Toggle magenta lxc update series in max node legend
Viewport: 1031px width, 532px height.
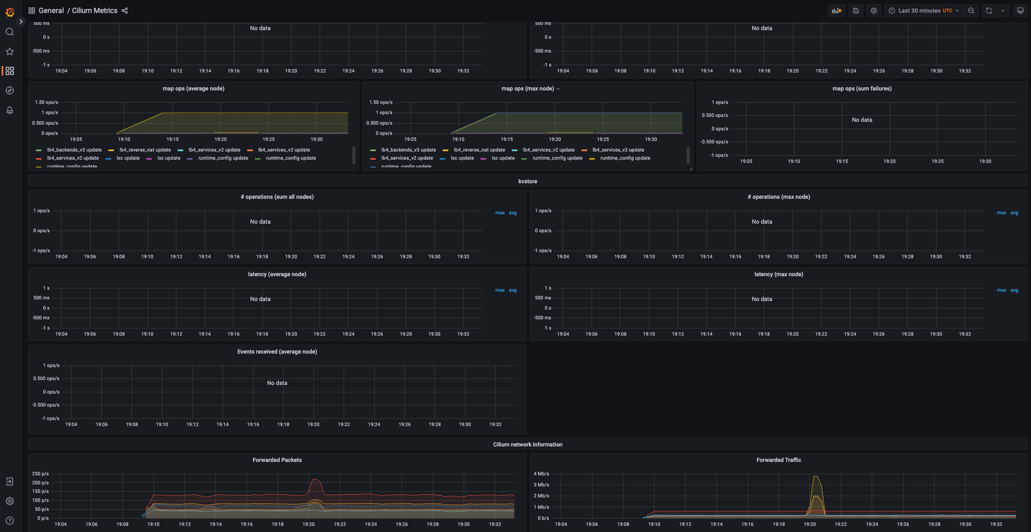coord(503,158)
